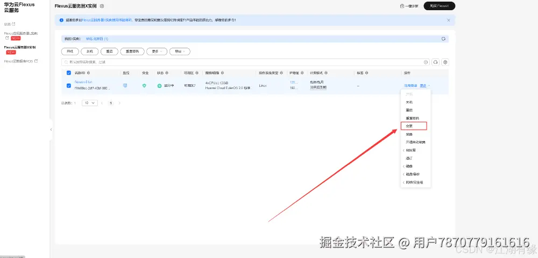Open the 更多 dropdown in the toolbar

157,51
